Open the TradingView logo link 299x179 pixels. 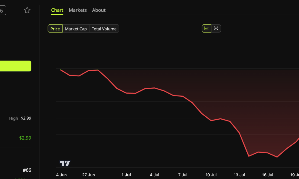[65, 163]
